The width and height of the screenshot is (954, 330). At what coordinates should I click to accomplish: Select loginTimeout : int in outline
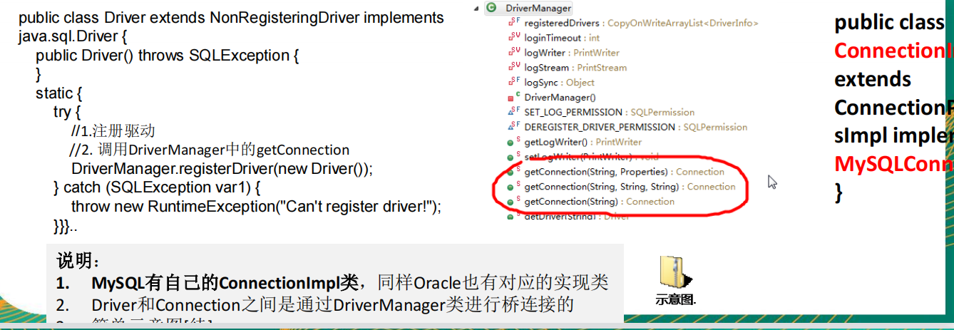coord(562,38)
